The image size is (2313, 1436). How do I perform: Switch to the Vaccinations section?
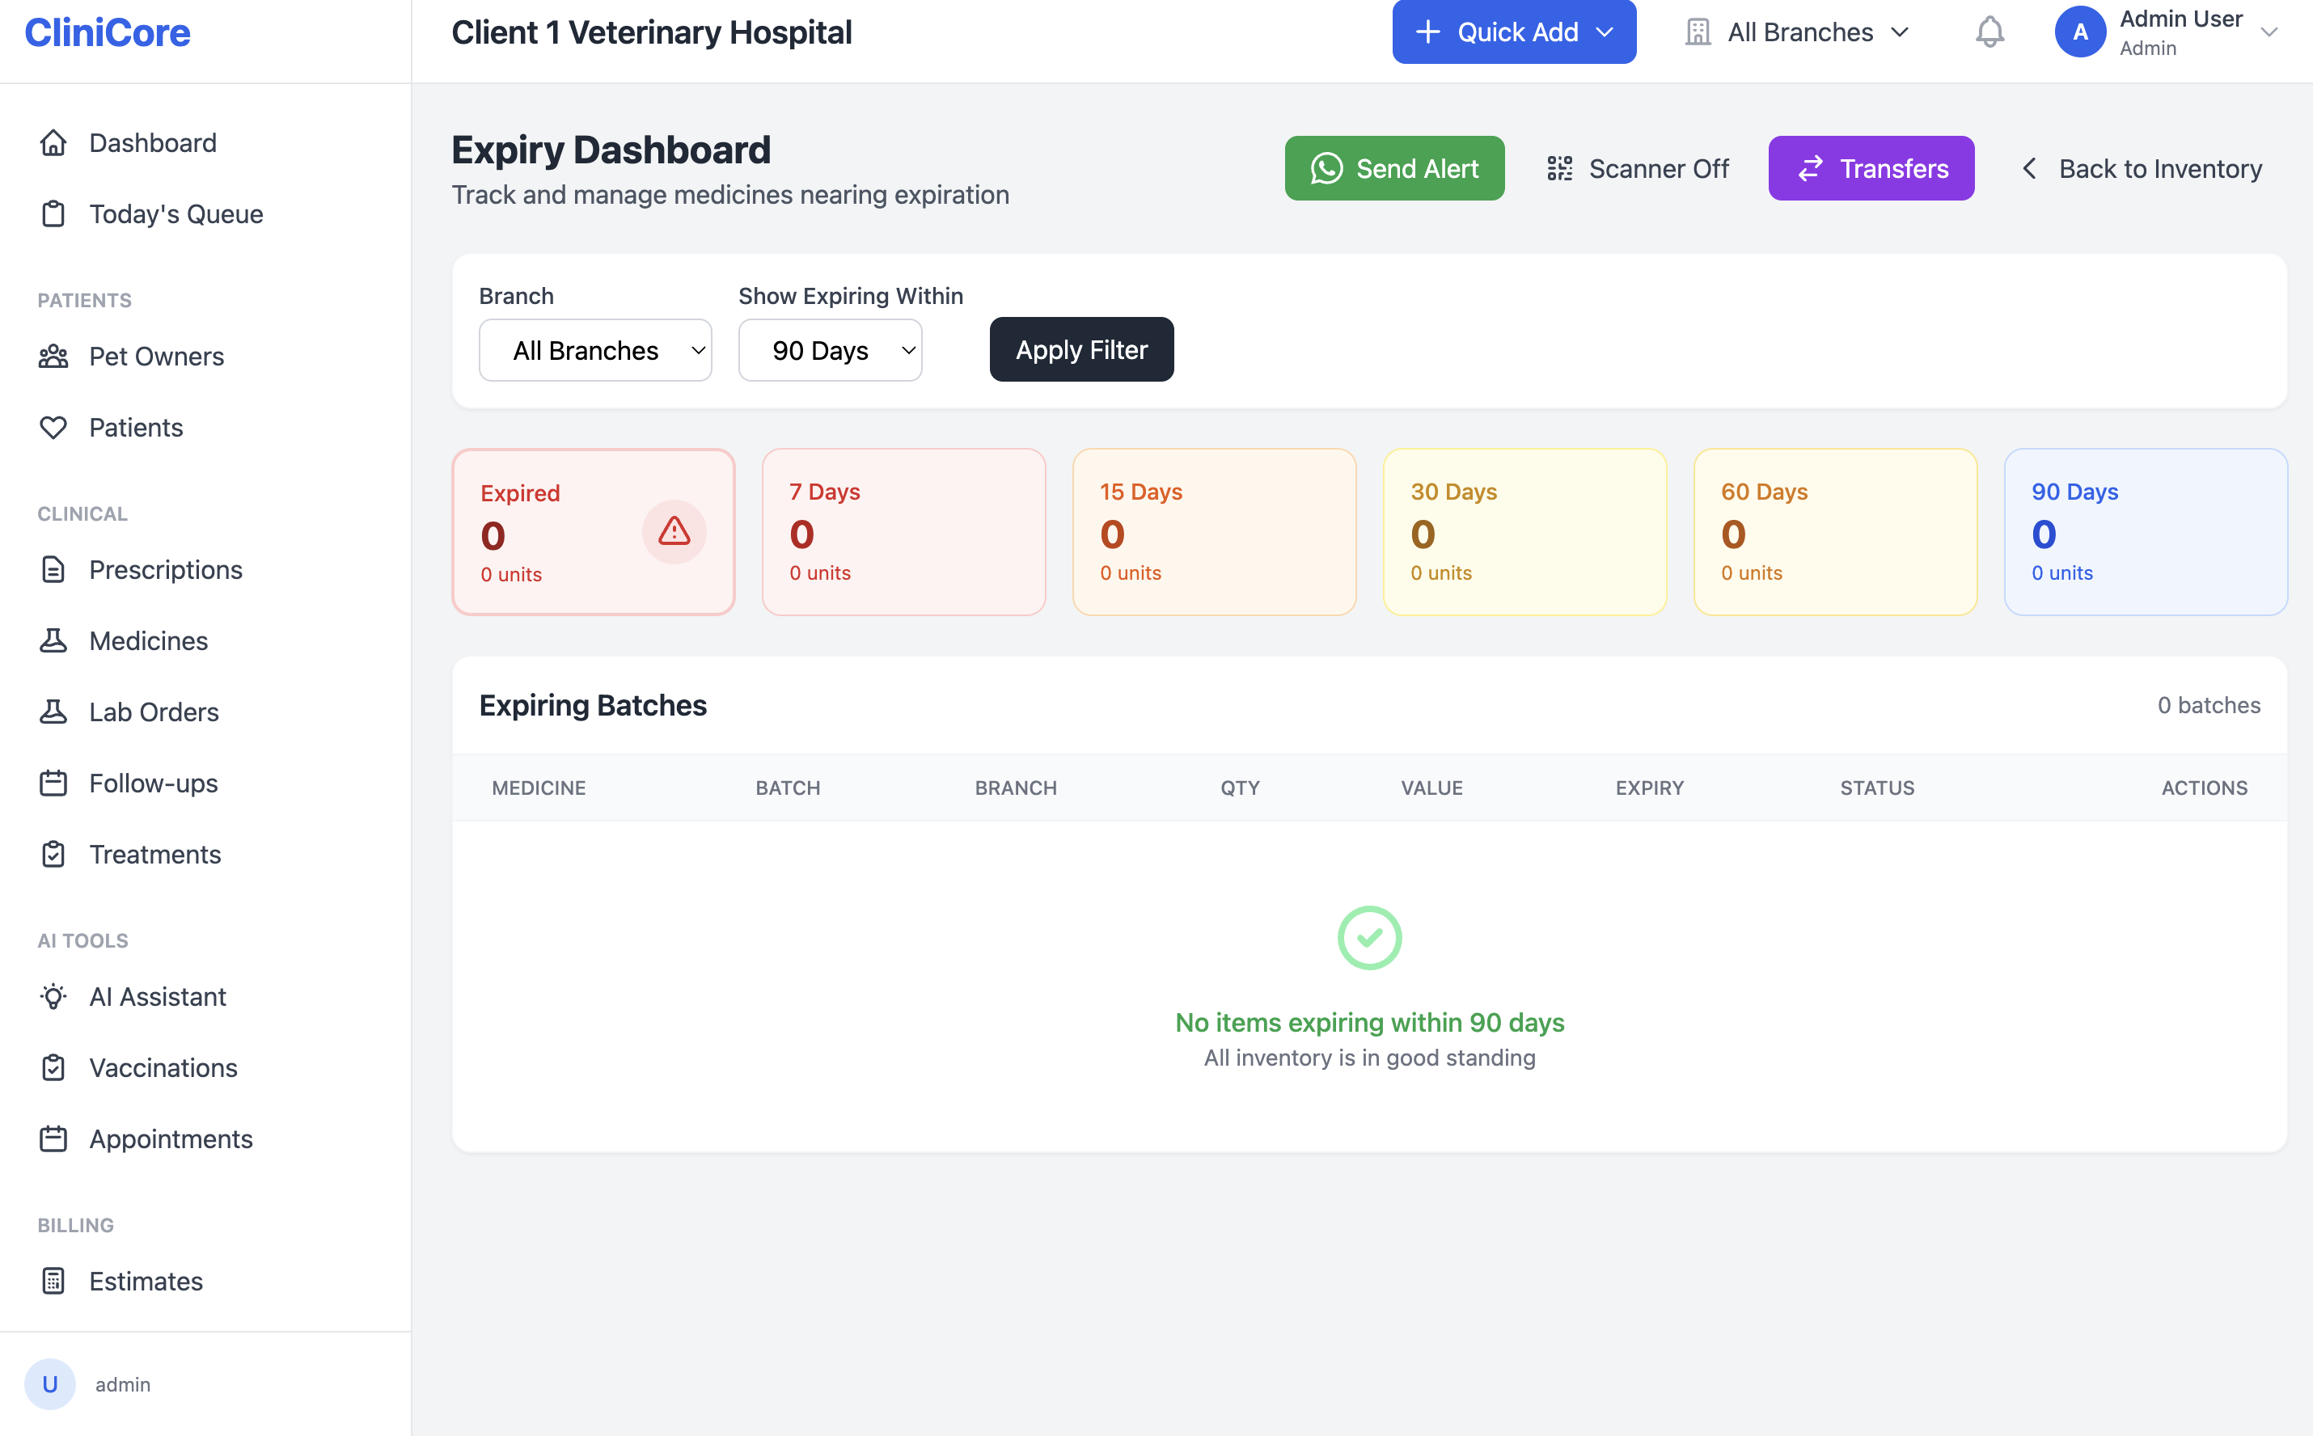[x=163, y=1067]
